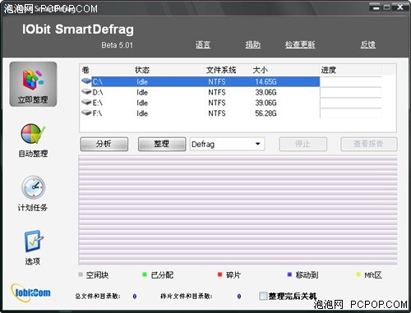
Task: Click the 查看报告 view report button
Action: pyautogui.click(x=369, y=144)
